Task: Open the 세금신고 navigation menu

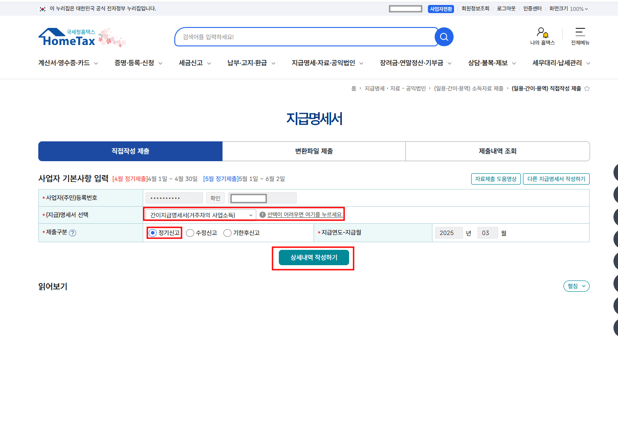Action: (191, 63)
